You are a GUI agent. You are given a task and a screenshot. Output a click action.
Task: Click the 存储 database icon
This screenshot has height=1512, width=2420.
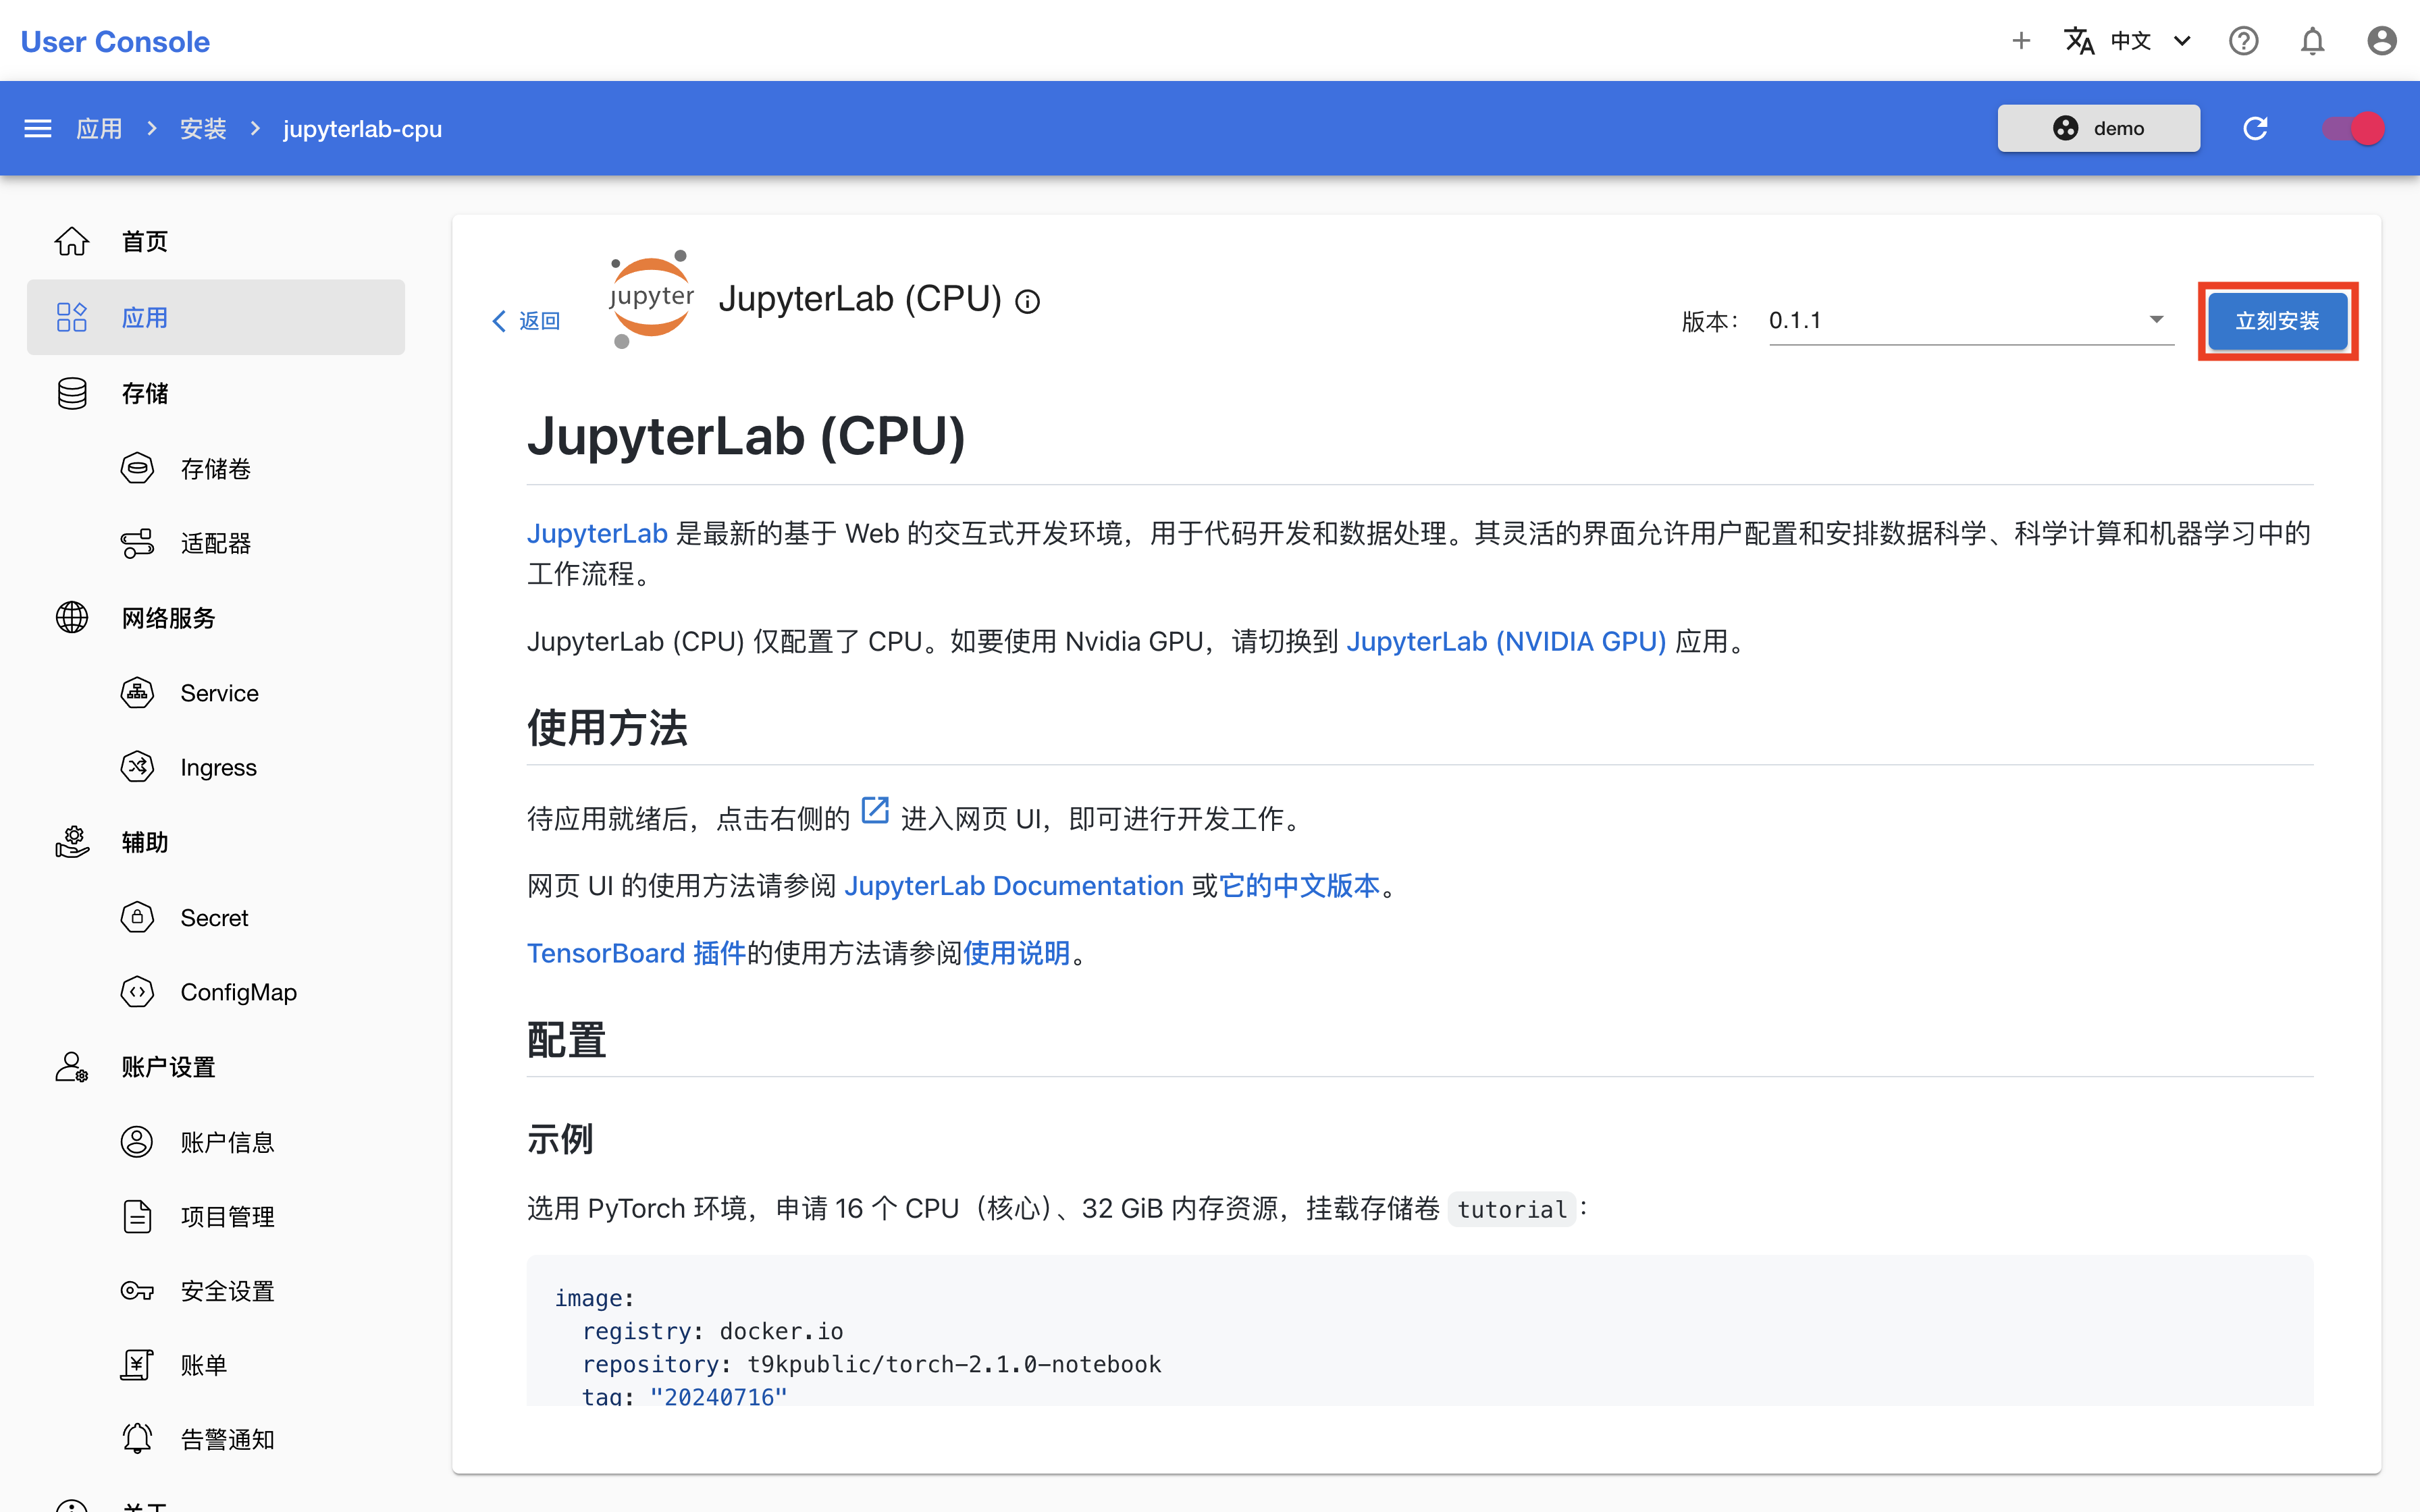coord(72,393)
